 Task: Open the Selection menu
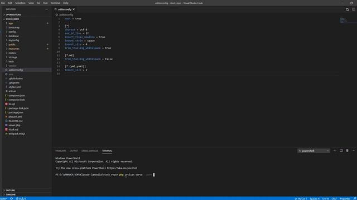point(20,3)
